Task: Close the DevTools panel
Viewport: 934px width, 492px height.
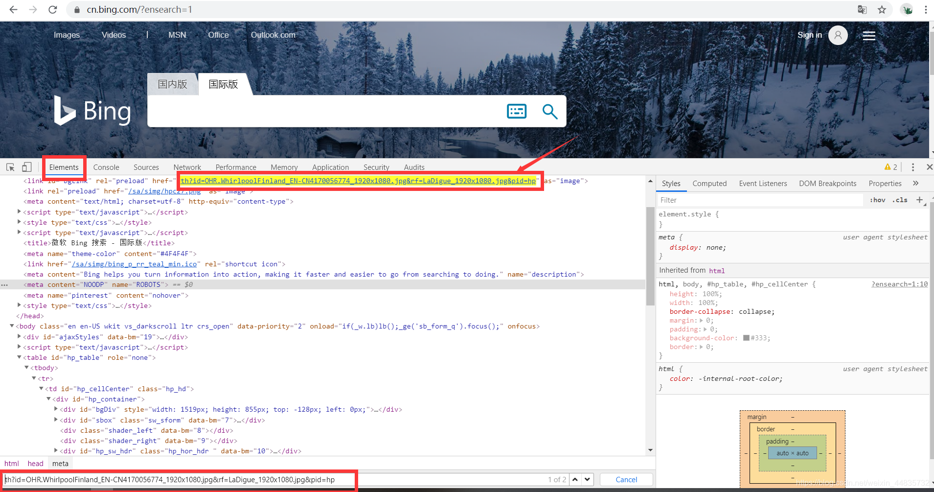Action: pyautogui.click(x=929, y=167)
